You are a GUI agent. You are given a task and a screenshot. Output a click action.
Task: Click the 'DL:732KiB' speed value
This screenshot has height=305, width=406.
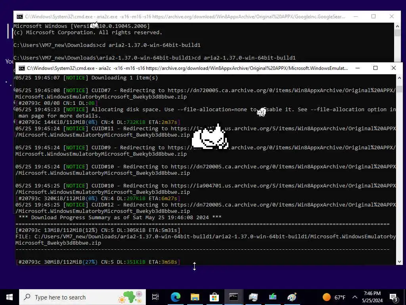tap(131, 122)
